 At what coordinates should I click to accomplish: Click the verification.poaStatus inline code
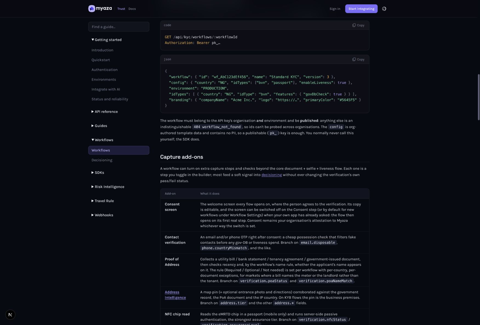point(264,281)
